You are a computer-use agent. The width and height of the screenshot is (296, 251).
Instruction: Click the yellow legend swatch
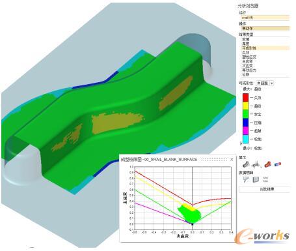(x=245, y=106)
